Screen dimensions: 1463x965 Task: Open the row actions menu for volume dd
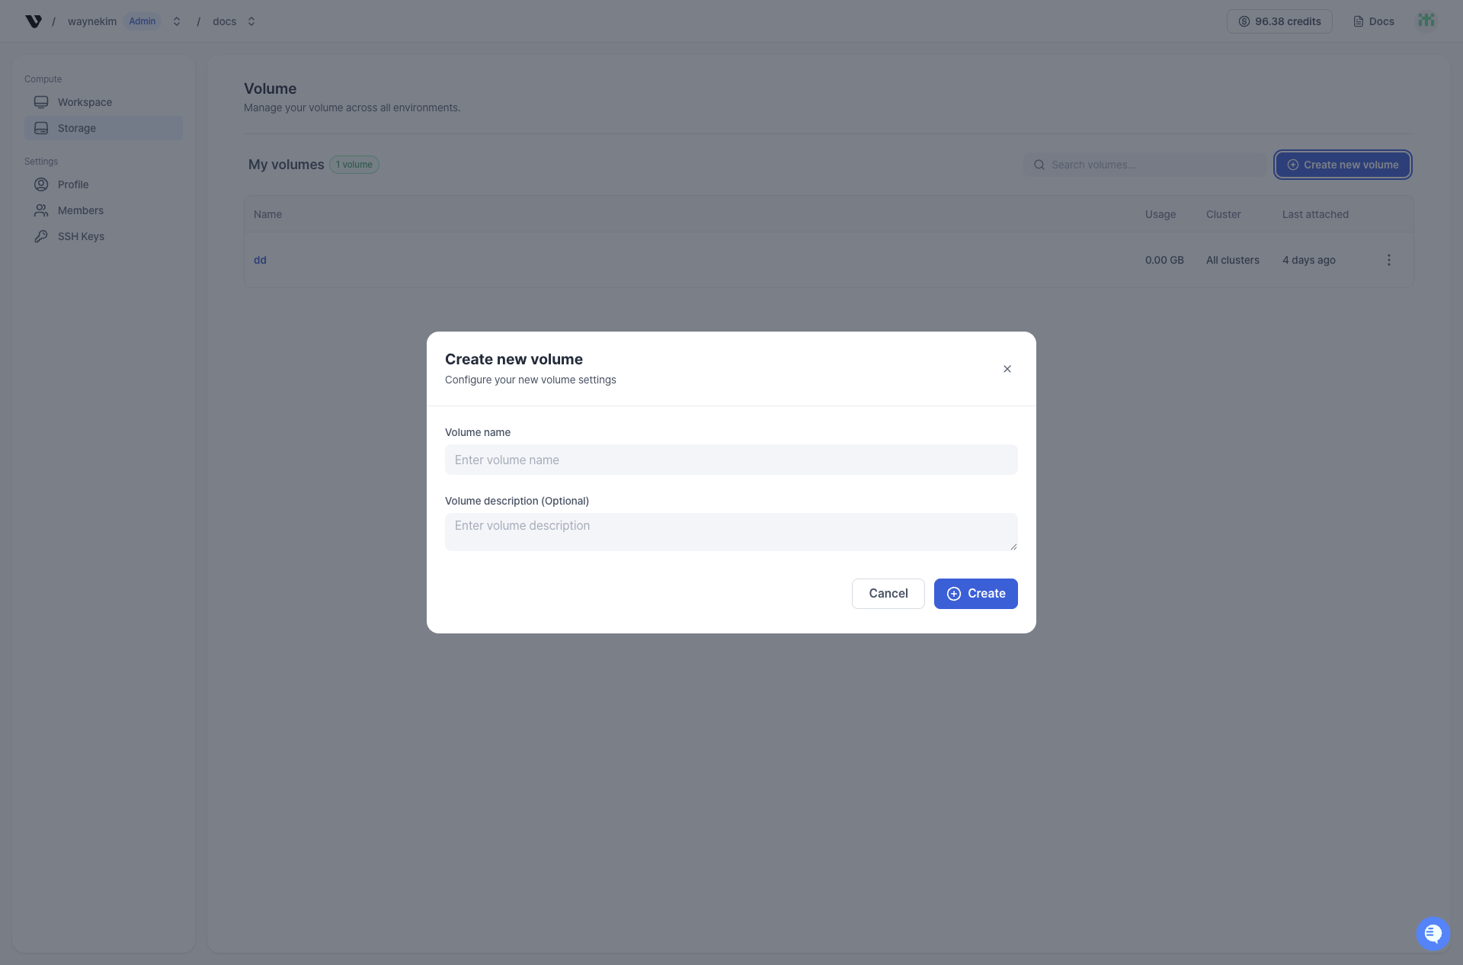click(1388, 260)
